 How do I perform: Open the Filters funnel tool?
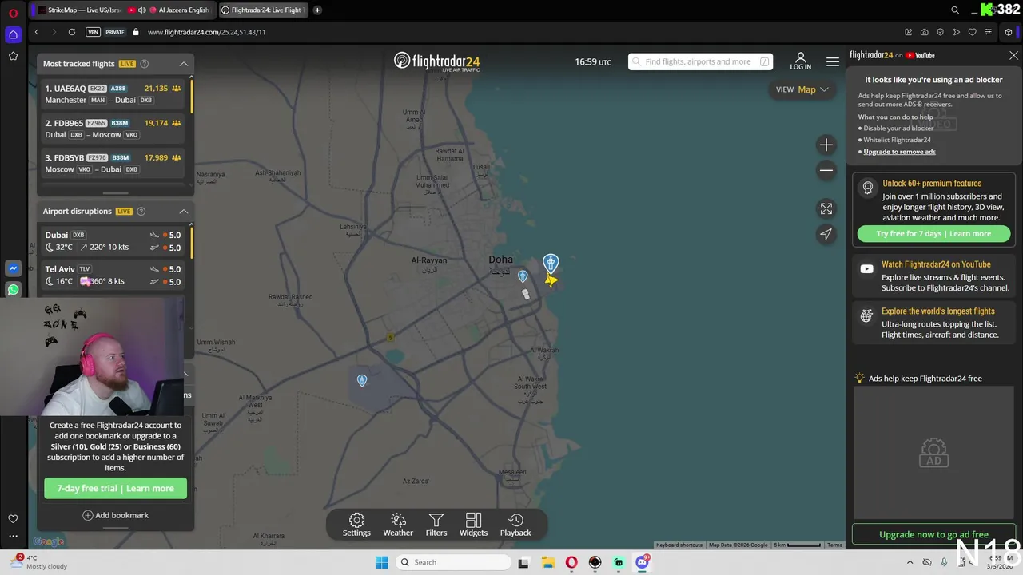pyautogui.click(x=436, y=525)
